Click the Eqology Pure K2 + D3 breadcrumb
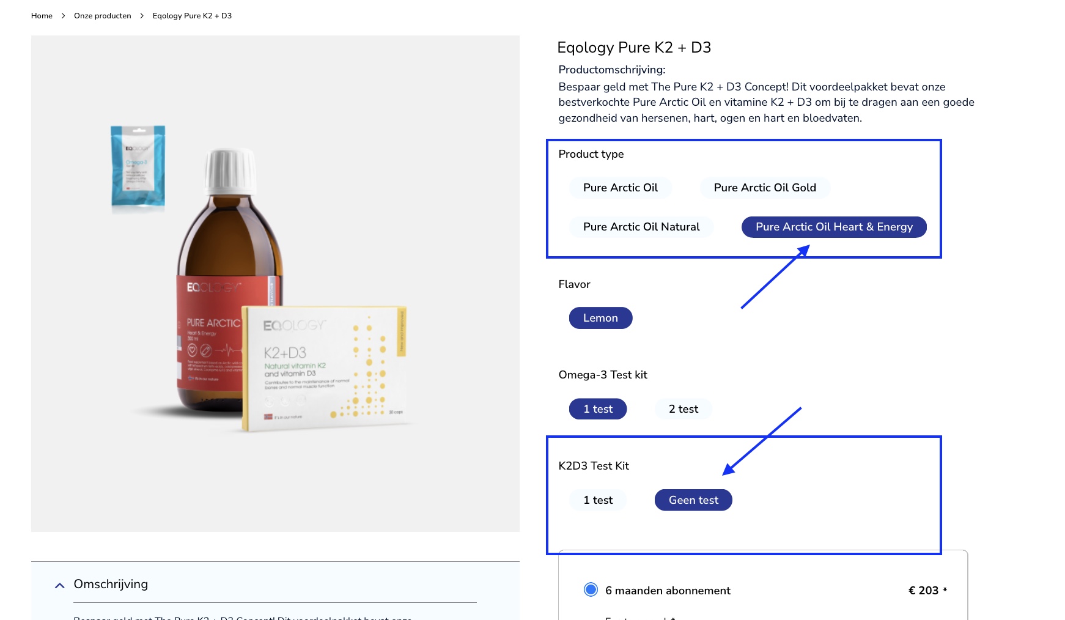Image resolution: width=1065 pixels, height=620 pixels. point(192,16)
